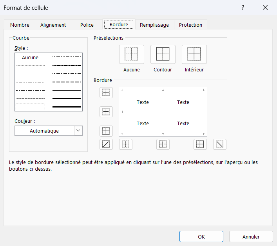
Task: Choose the fine dotted line style
Action: (x=30, y=66)
